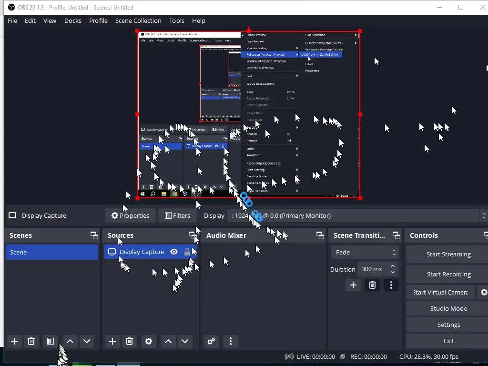The image size is (488, 366).
Task: Move source up in Sources panel
Action: pos(168,341)
